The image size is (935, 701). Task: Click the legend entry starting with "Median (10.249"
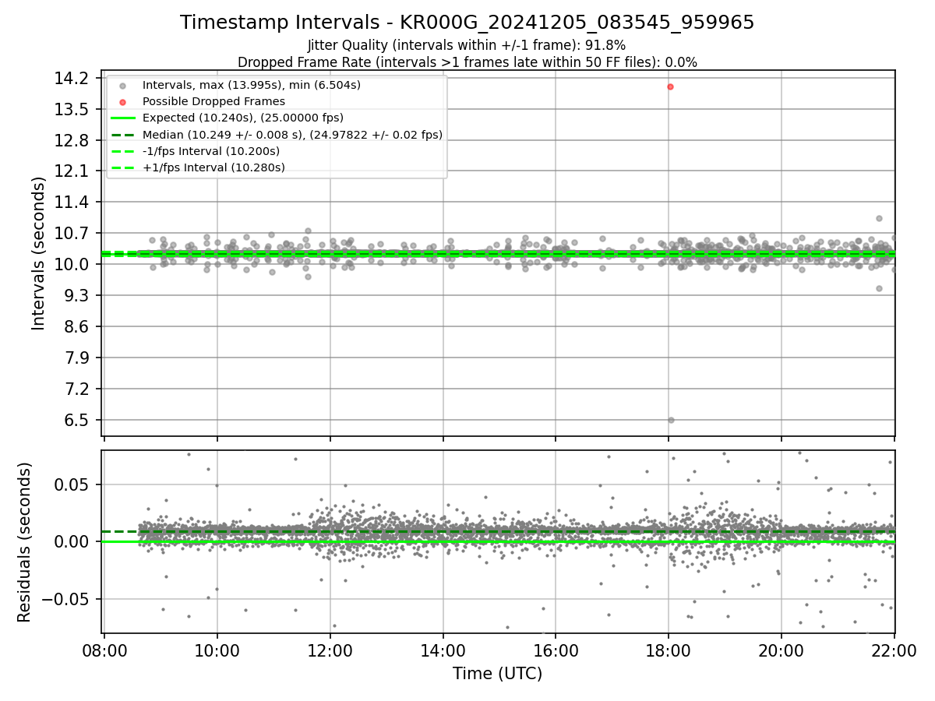292,135
